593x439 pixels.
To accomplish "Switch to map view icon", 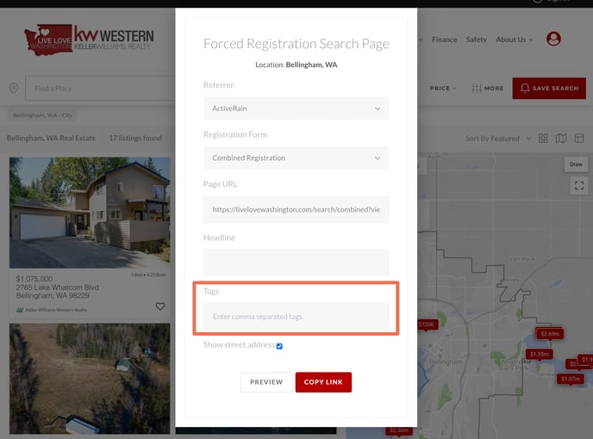I will click(561, 139).
